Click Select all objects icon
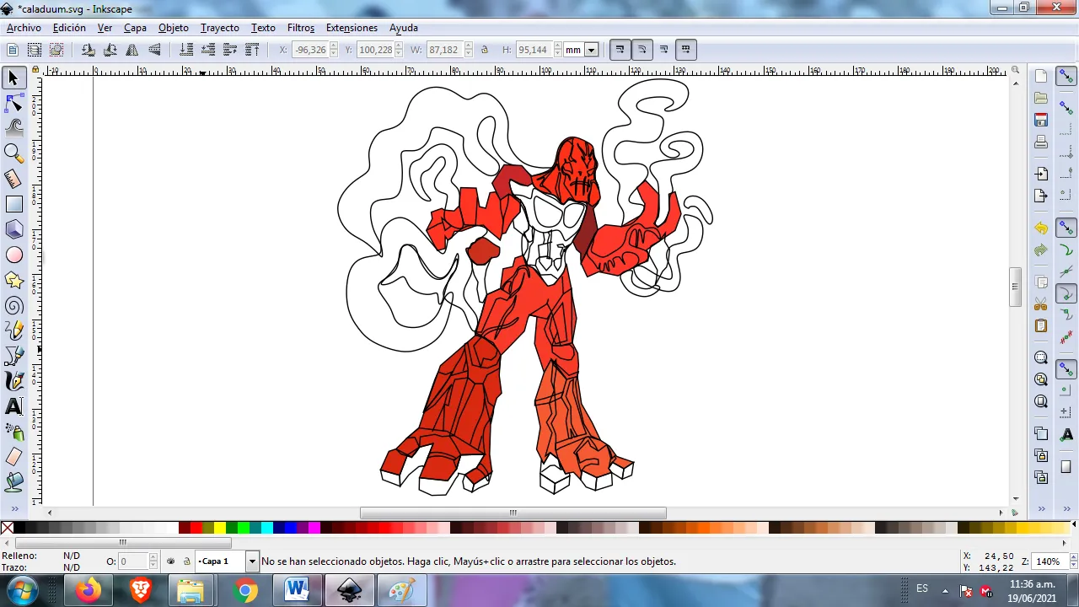 (13, 50)
